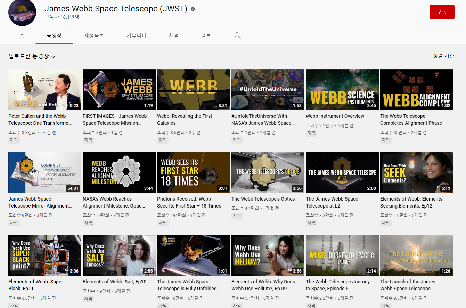Click the 조회수 35만회 • 2개월 전 text

403,132
